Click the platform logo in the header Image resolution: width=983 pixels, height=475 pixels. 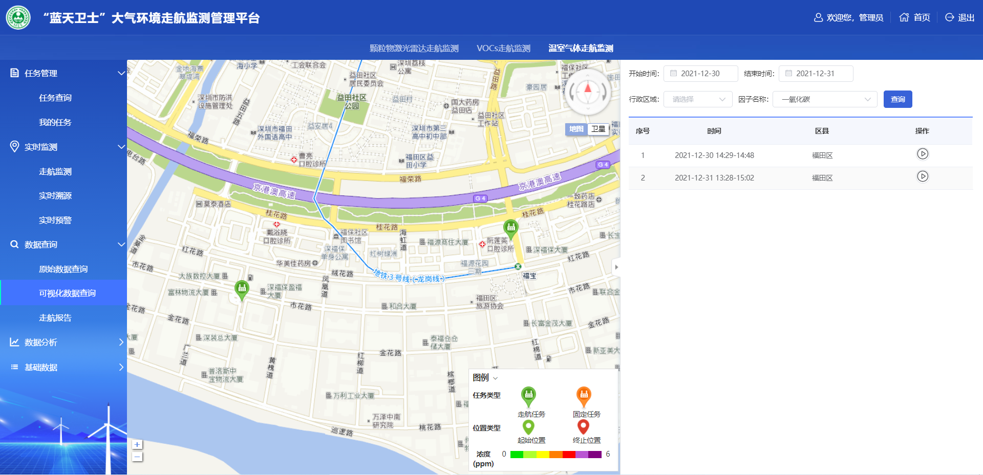click(x=18, y=18)
